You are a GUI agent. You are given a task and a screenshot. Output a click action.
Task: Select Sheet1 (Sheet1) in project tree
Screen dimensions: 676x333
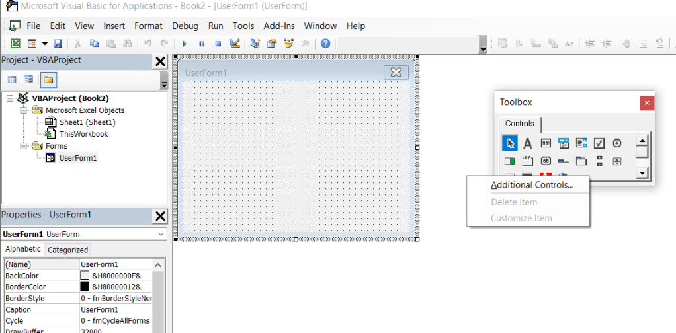[87, 122]
